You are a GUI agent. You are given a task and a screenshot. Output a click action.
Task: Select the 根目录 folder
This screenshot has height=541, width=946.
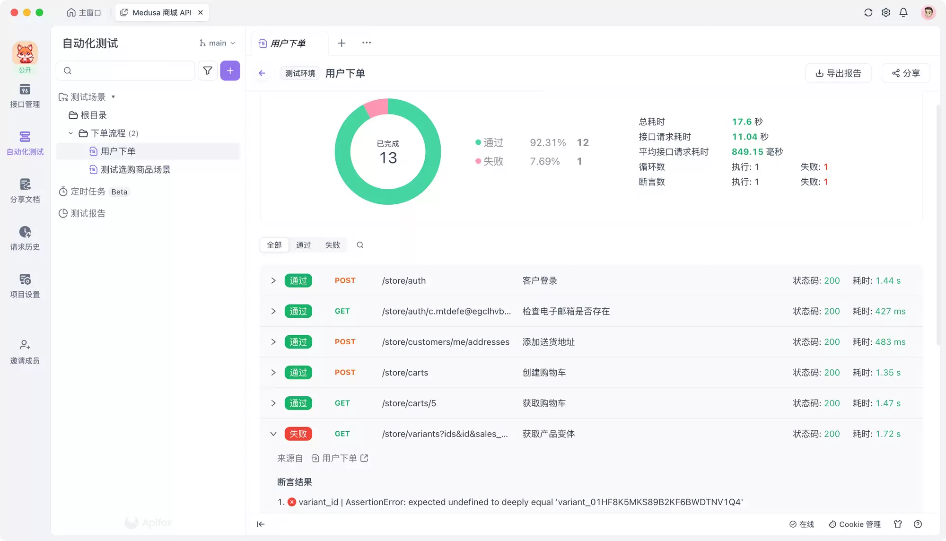click(x=88, y=115)
